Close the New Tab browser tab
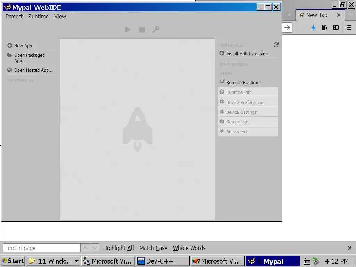This screenshot has width=356, height=267. [339, 15]
